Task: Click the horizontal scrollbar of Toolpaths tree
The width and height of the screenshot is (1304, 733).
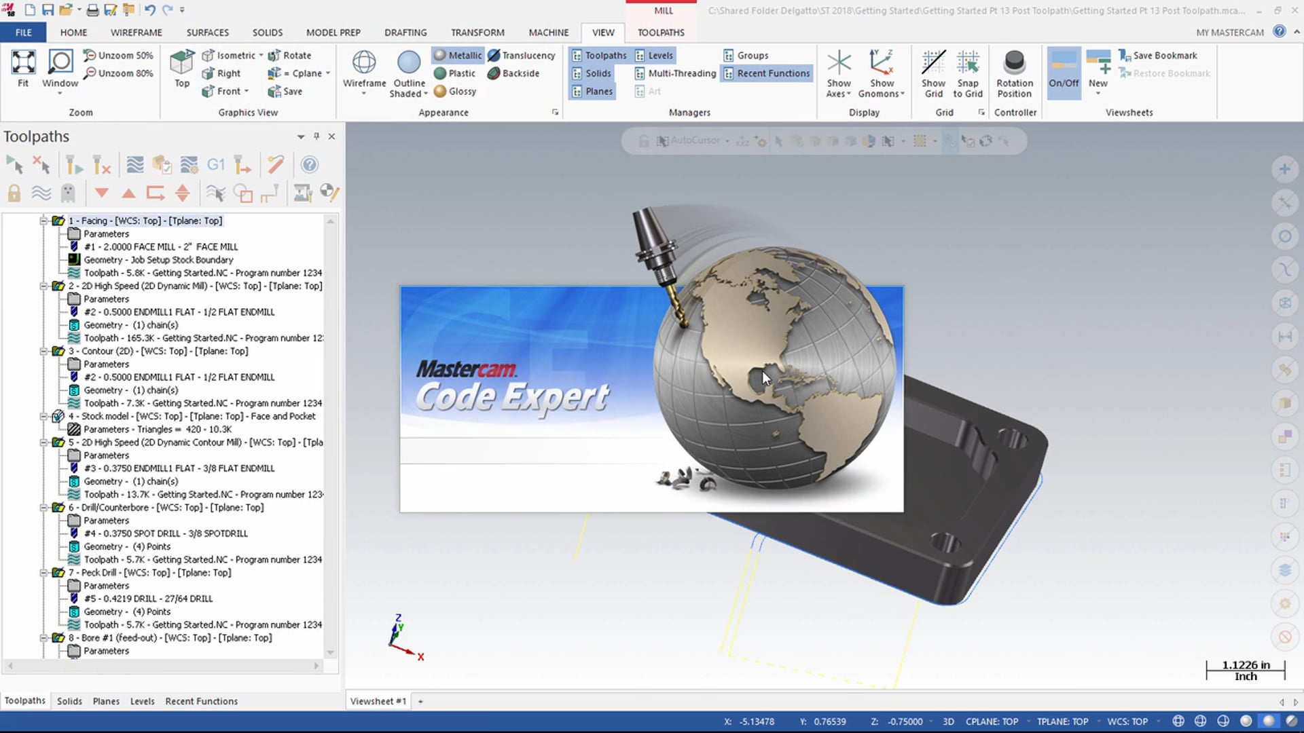Action: tap(163, 666)
